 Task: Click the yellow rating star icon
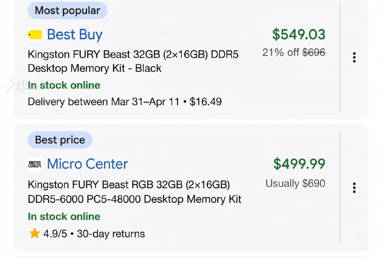[x=34, y=234]
